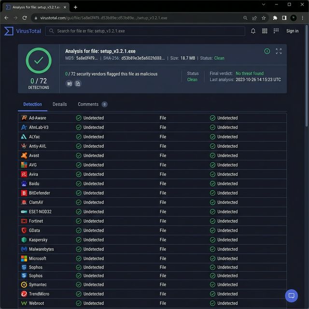Open a new browser tab

(75, 7)
